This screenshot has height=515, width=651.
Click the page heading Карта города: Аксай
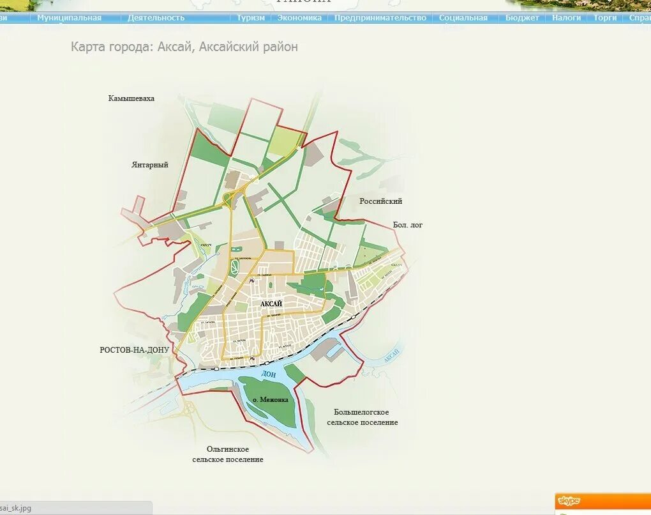[184, 47]
